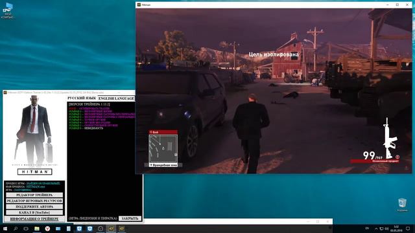
Task: Click the rifle weapon icon in game HUD
Action: pos(390,138)
